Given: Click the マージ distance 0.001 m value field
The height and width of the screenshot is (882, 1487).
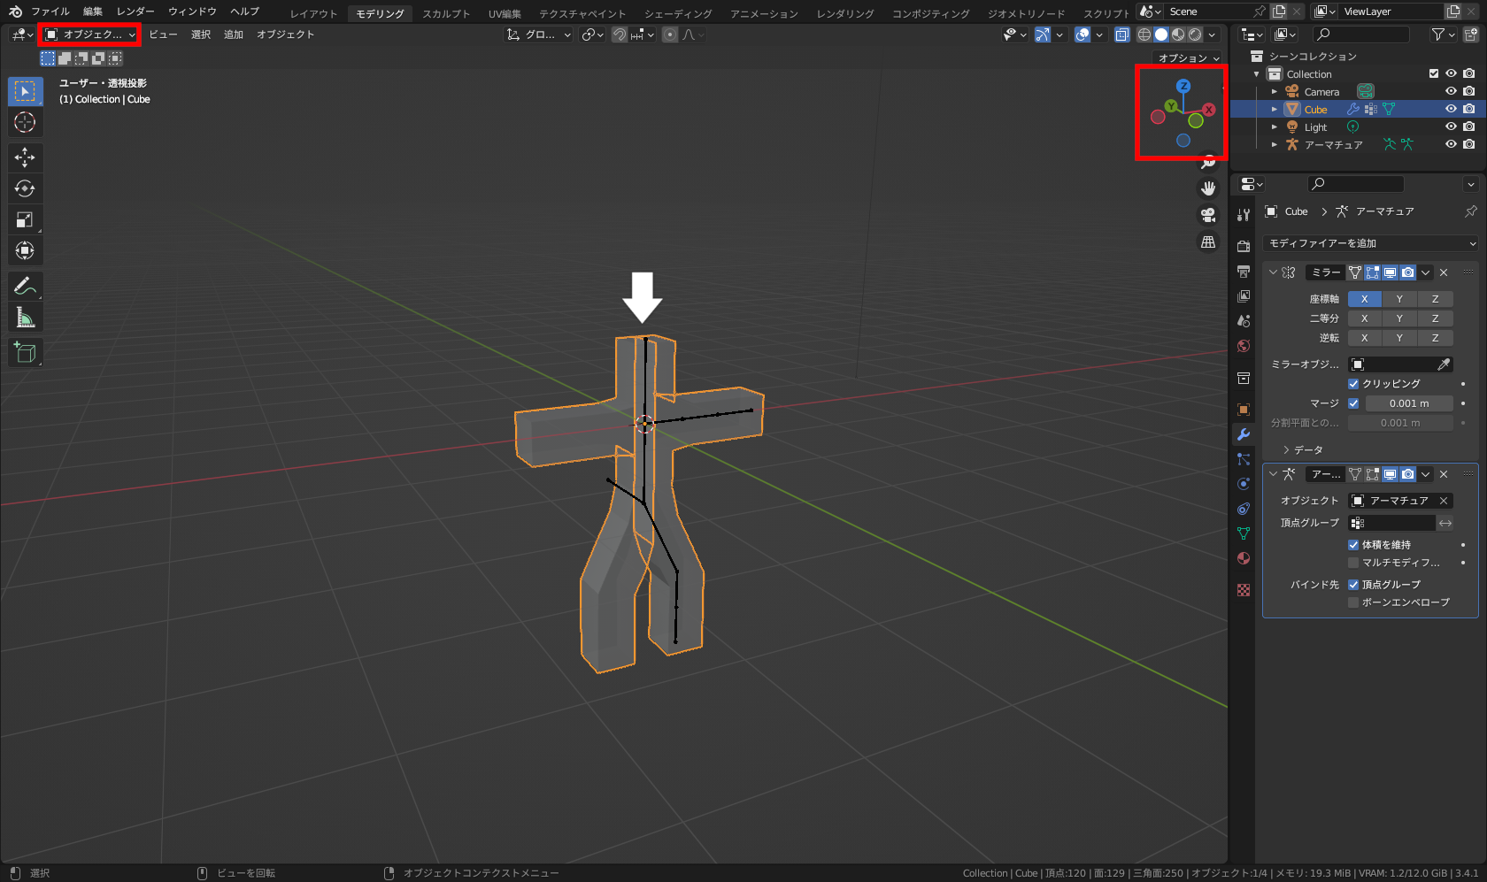Looking at the screenshot, I should click(1409, 403).
